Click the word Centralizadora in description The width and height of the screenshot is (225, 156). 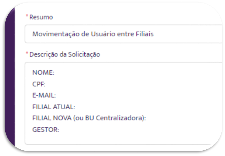120,118
